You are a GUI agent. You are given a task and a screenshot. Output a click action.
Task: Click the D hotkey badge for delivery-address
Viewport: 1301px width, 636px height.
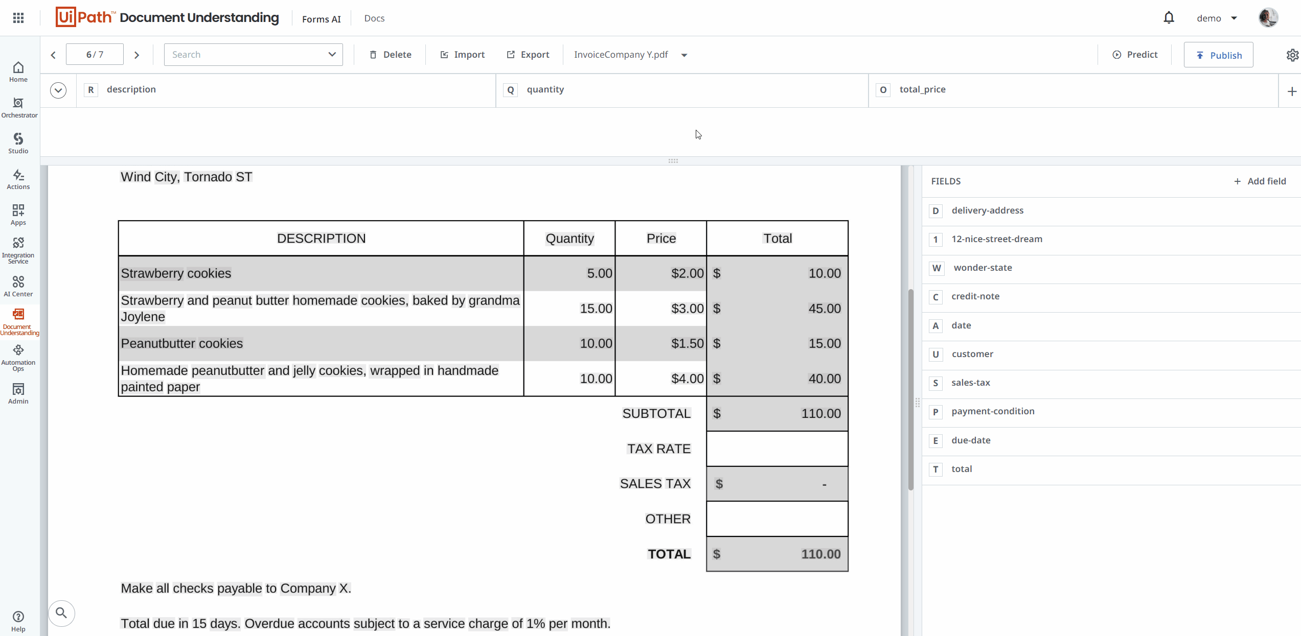tap(935, 211)
